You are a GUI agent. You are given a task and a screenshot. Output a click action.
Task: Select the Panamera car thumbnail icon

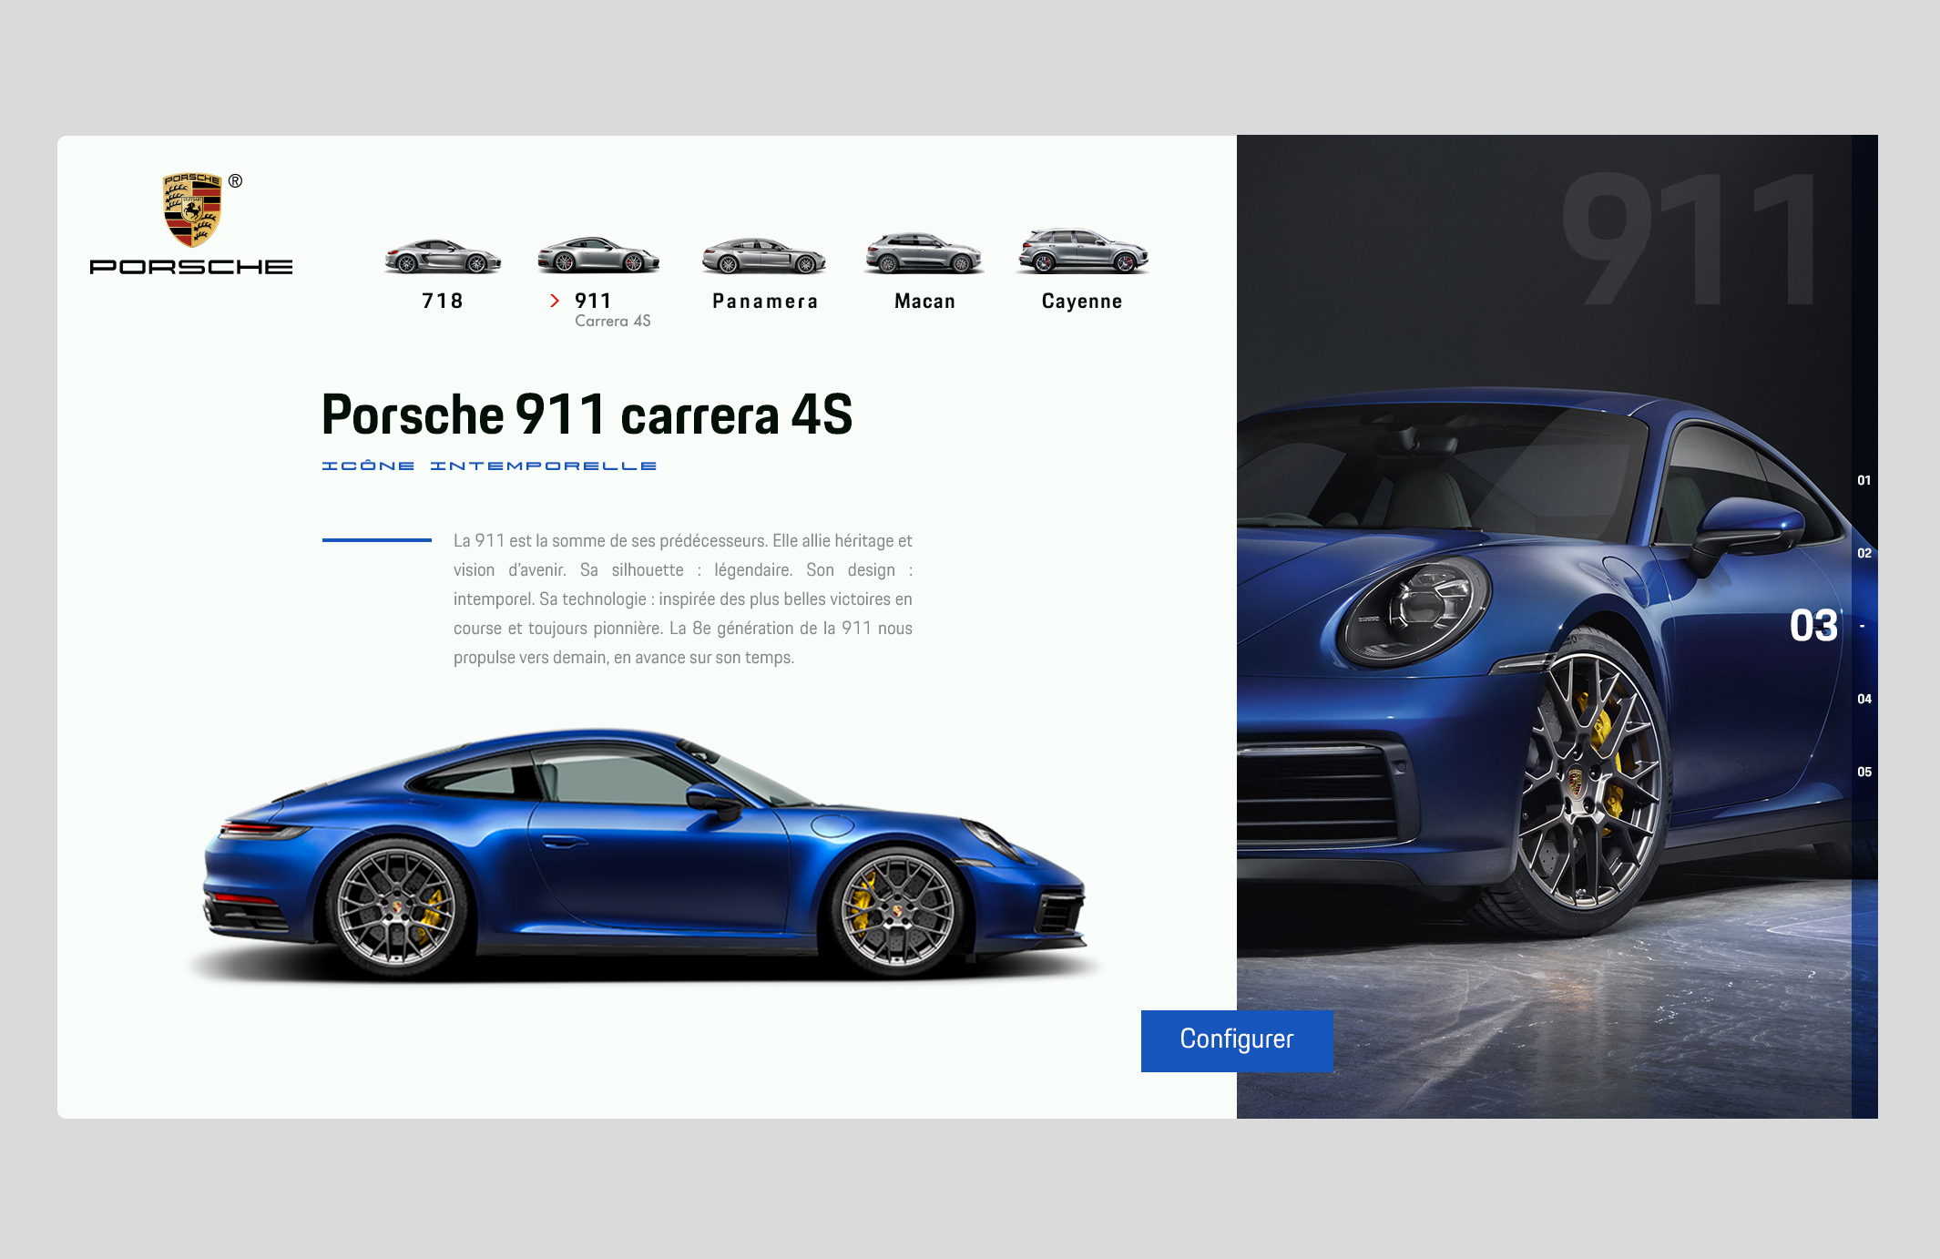[x=763, y=256]
